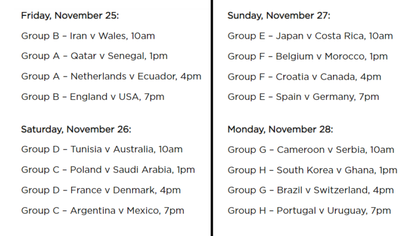Viewport: 420px width, 236px height.
Task: Click the Argentina v Mexico match text
Action: coord(102,210)
